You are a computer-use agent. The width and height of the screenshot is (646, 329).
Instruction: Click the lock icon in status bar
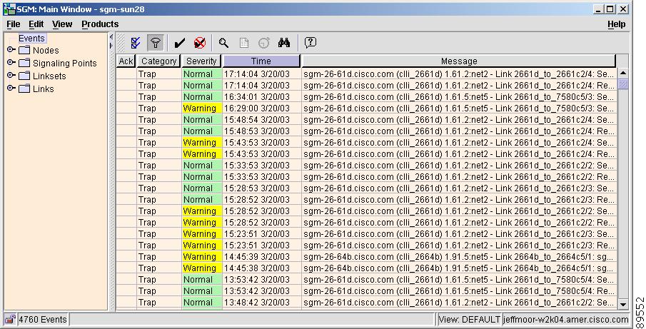10,319
